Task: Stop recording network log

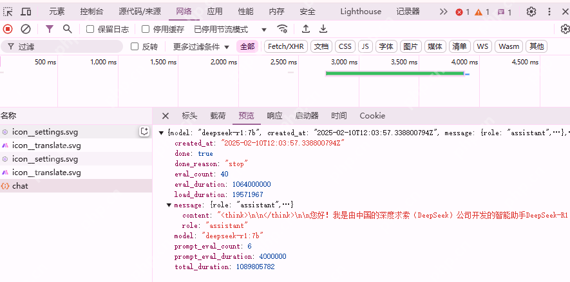Action: tap(8, 29)
